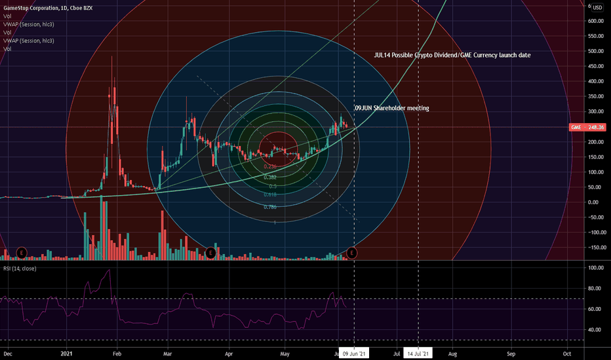Click the 0.236 Fibonacci circle label
The height and width of the screenshot is (360, 611).
point(269,166)
